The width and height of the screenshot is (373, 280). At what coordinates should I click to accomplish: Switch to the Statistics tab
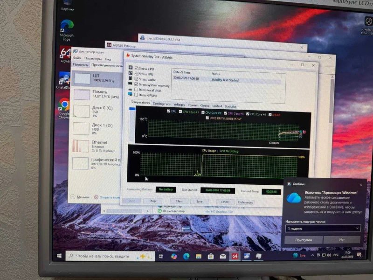[x=230, y=106]
